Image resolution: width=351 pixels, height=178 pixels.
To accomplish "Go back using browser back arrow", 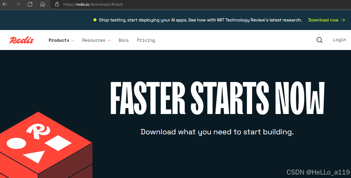I will pos(5,4).
